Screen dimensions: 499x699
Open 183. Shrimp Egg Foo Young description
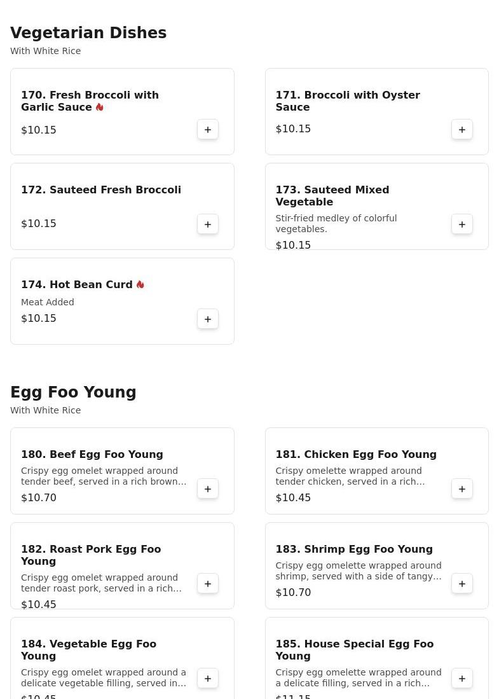pyautogui.click(x=358, y=571)
